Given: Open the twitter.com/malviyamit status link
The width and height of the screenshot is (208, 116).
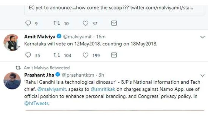Looking at the screenshot, I should (162, 8).
